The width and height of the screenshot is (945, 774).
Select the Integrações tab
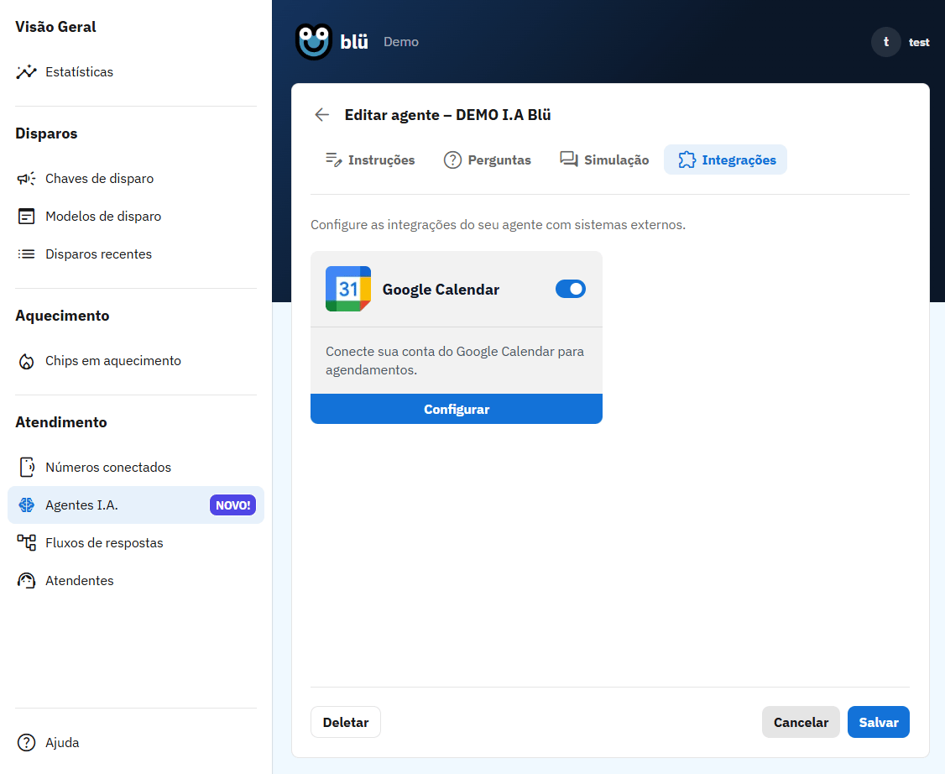726,160
